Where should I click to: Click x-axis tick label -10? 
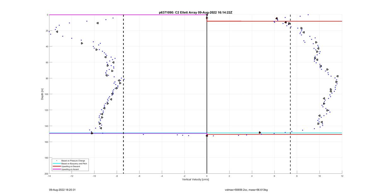tap(94, 176)
